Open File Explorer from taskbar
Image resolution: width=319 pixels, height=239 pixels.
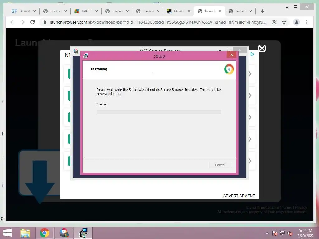[x=25, y=233]
